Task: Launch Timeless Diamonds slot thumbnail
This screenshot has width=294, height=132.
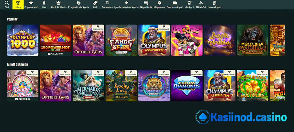Action: coord(187,85)
